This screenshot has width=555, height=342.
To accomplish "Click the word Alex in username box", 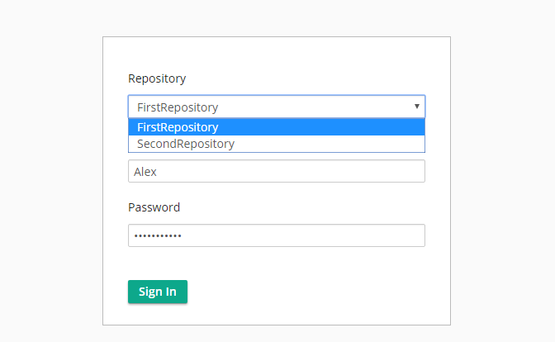I will coord(145,172).
